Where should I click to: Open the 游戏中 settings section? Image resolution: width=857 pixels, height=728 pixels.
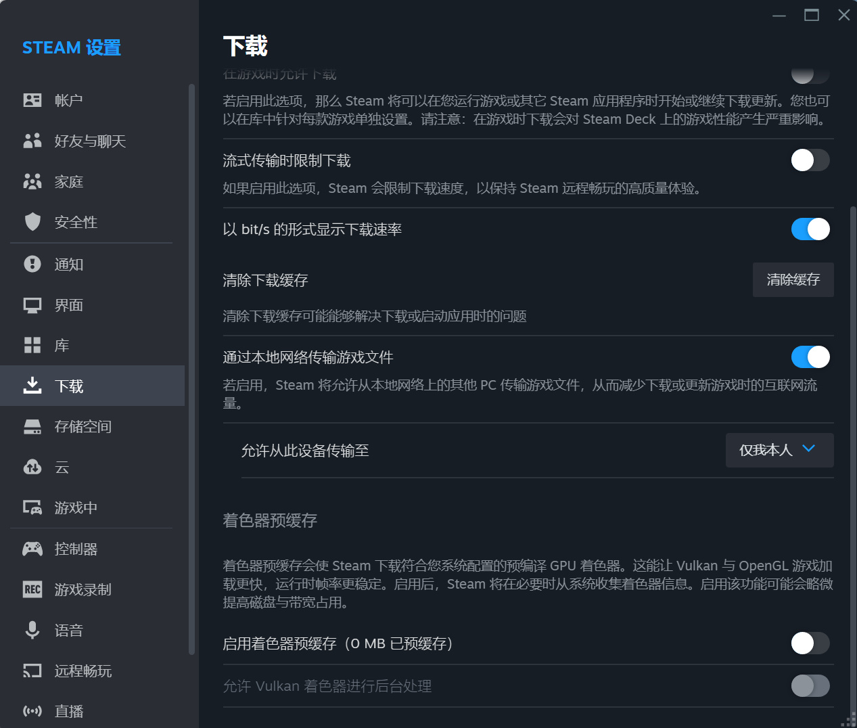coord(92,507)
